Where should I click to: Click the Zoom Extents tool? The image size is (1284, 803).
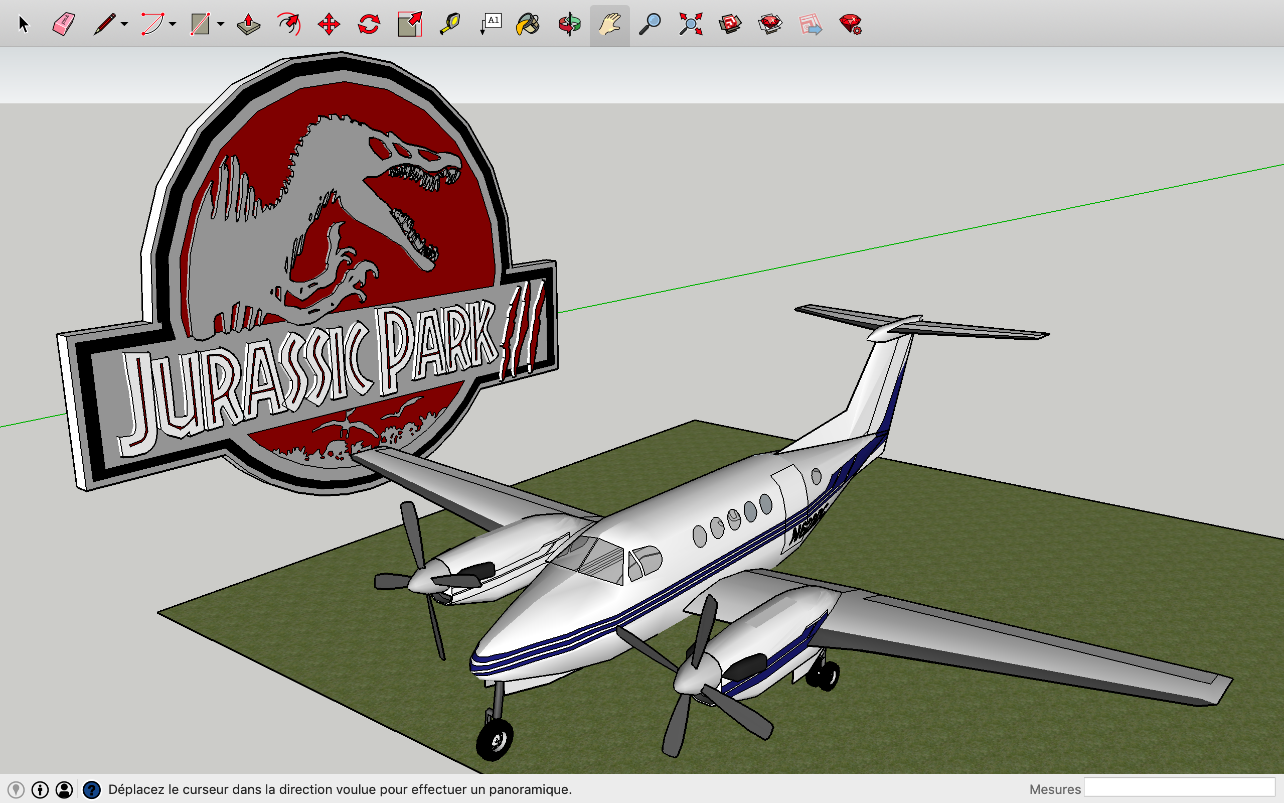point(690,25)
